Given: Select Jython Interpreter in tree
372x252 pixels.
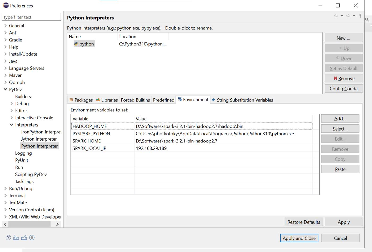Looking at the screenshot, I should [39, 139].
